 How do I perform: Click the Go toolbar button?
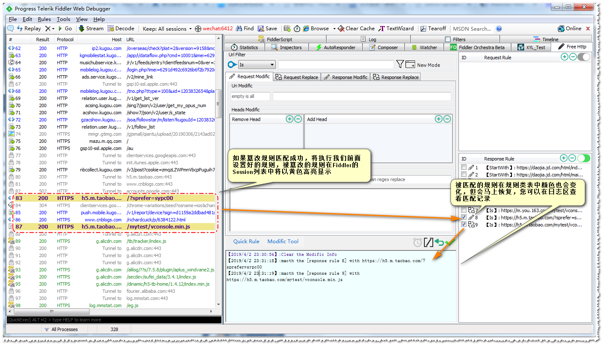tap(65, 29)
